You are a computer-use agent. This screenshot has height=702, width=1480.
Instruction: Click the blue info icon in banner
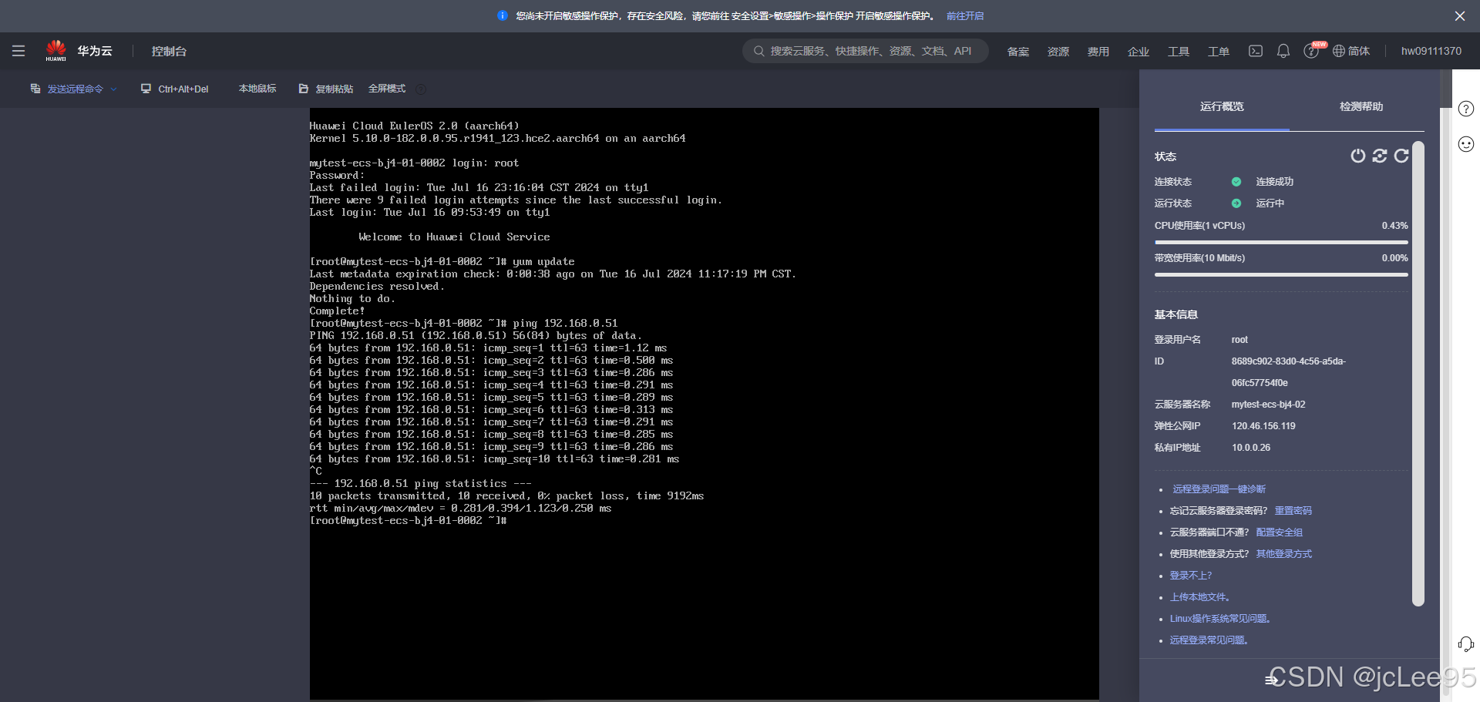(x=503, y=15)
